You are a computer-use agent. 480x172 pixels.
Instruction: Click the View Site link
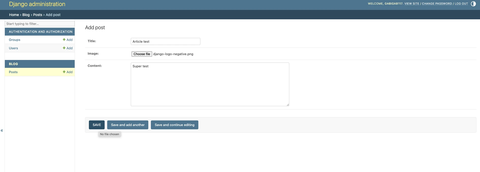tap(412, 4)
